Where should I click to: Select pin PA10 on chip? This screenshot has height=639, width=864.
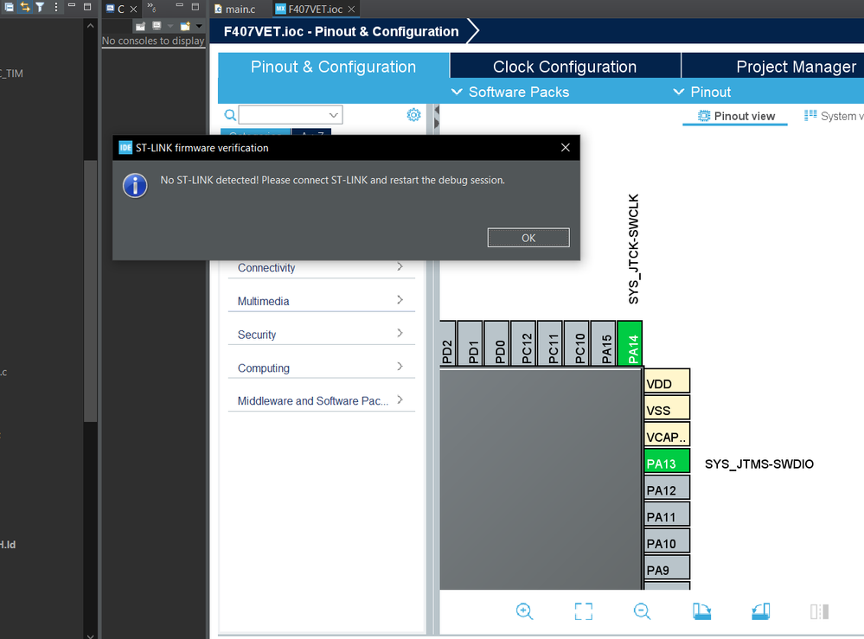[x=667, y=541]
